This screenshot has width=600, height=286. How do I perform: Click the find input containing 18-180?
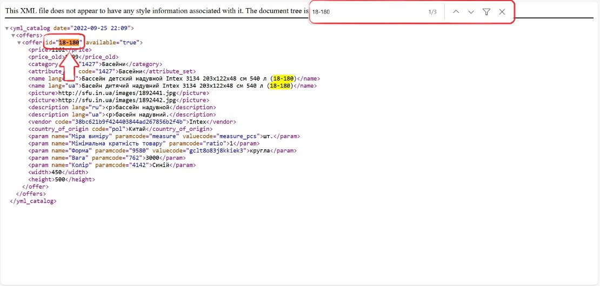(x=368, y=12)
